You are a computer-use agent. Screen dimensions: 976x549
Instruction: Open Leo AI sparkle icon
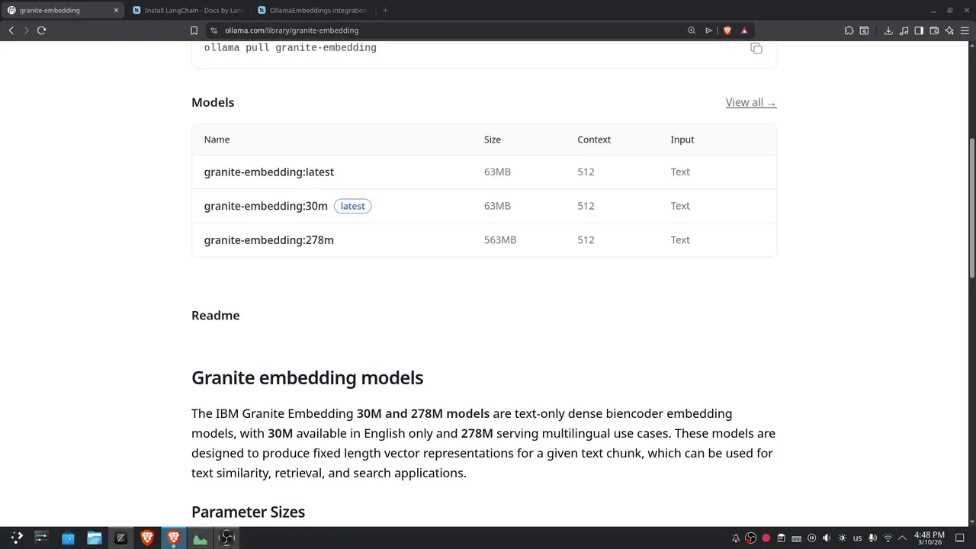click(949, 30)
